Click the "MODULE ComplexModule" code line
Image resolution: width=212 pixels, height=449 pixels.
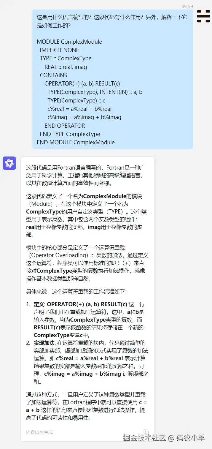tap(69, 42)
